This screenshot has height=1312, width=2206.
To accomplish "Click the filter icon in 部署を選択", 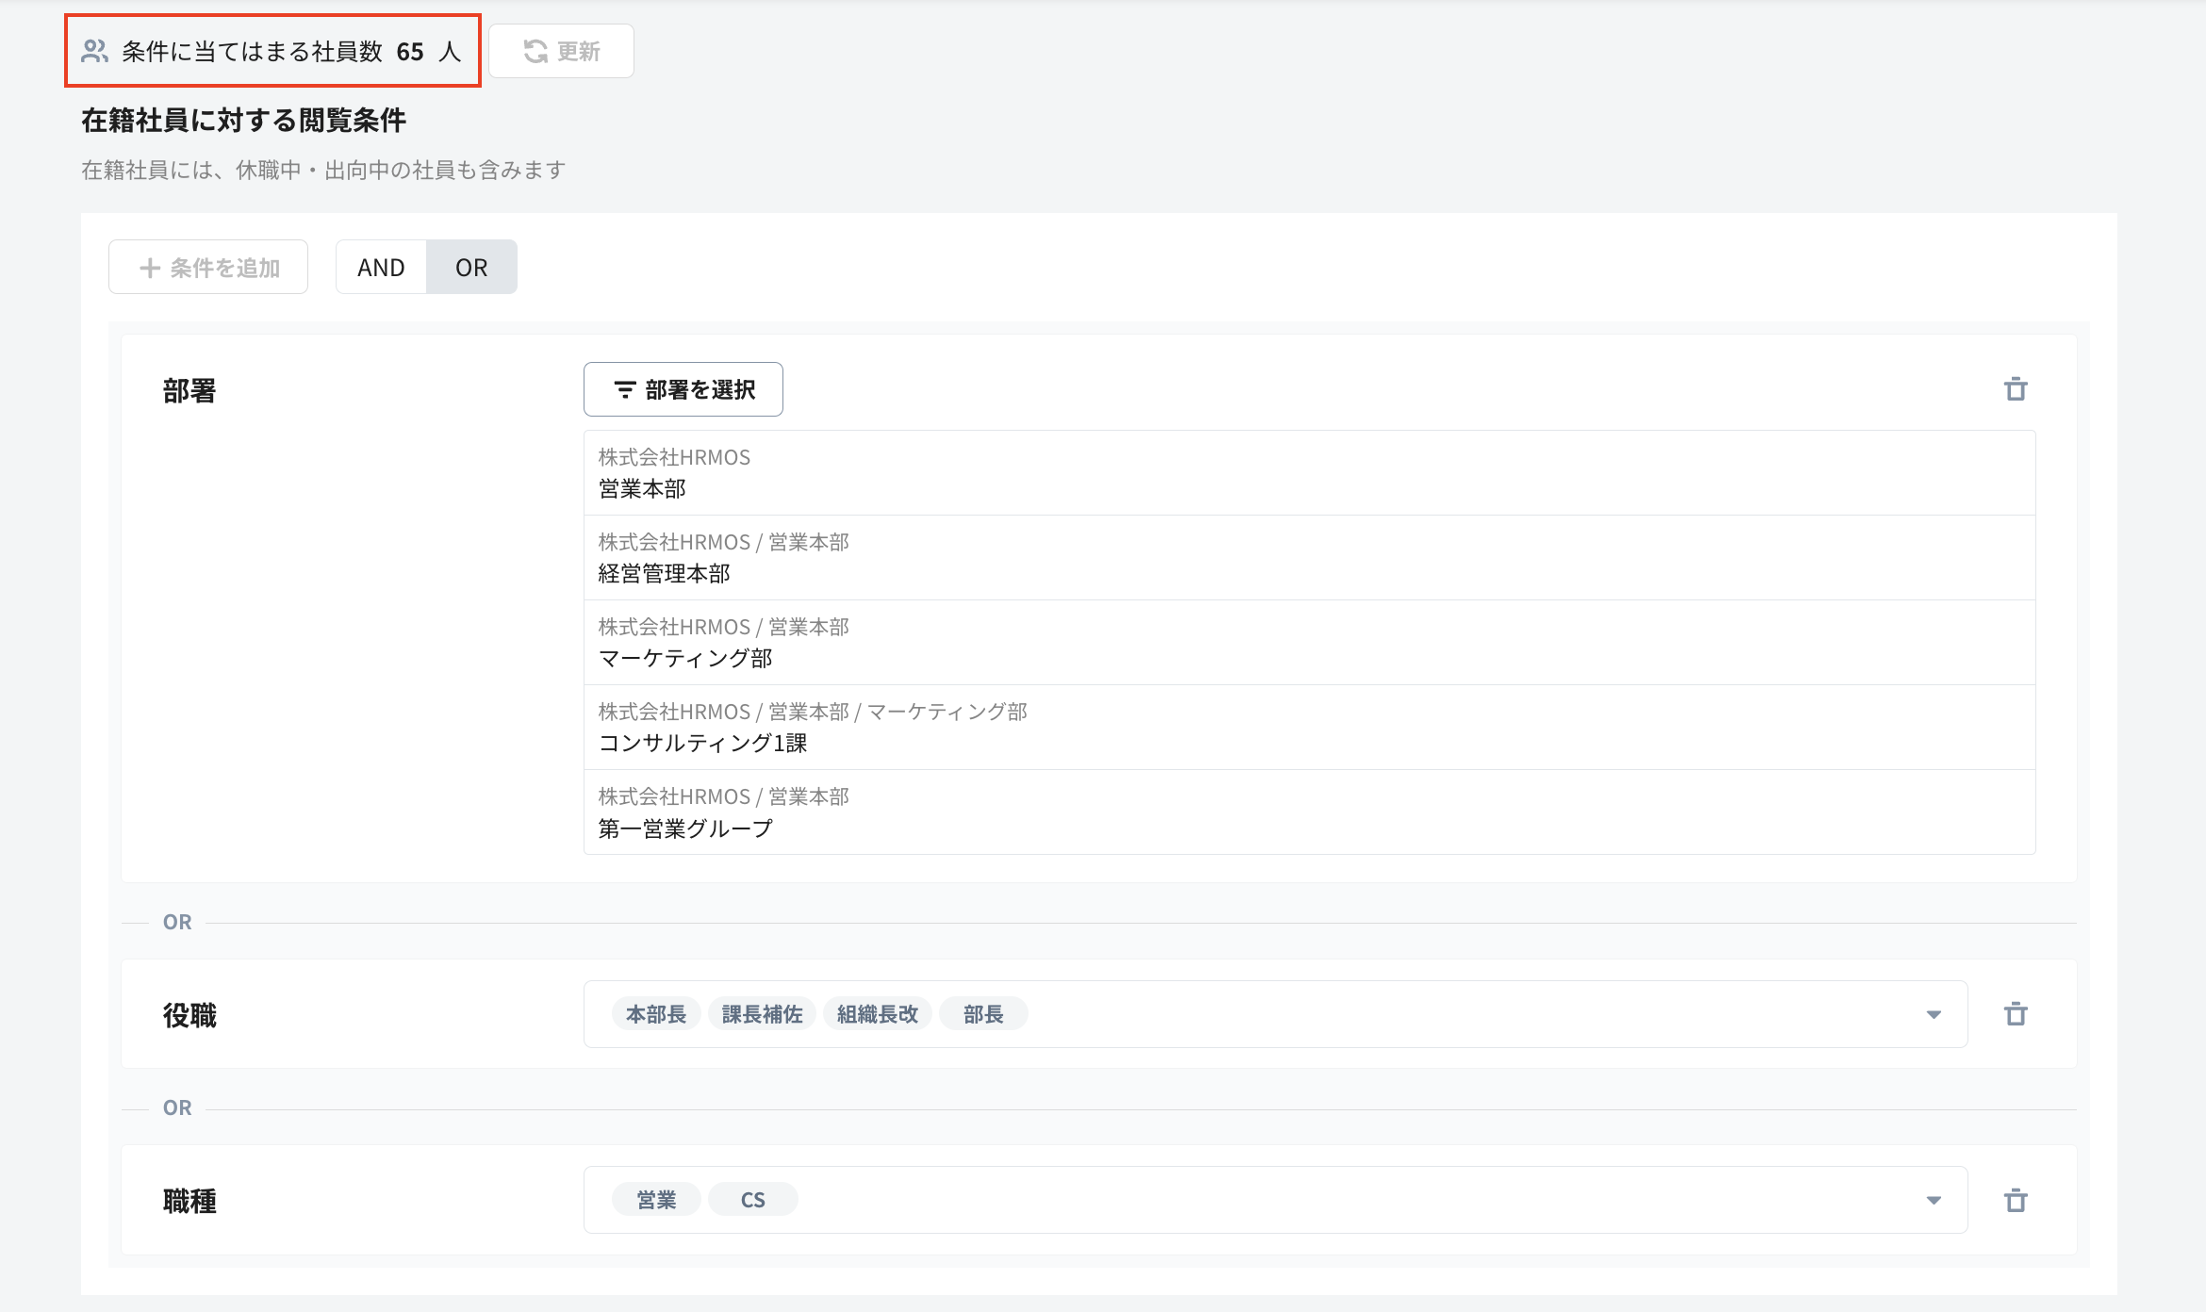I will click(624, 390).
